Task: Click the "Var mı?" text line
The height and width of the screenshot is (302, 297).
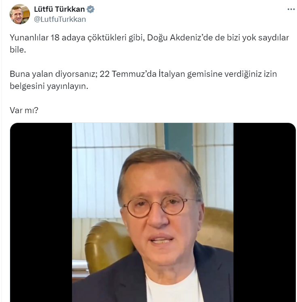Action: [24, 110]
